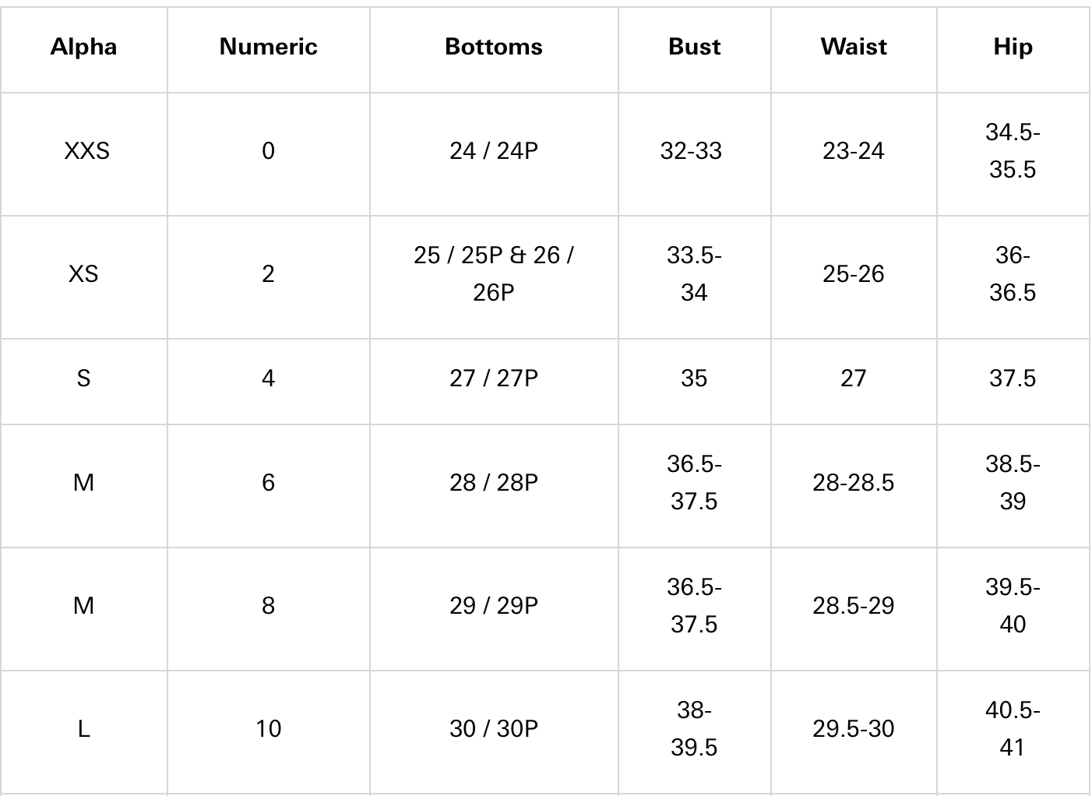Click the 34.5-35.5 hip measurement

pos(1012,150)
